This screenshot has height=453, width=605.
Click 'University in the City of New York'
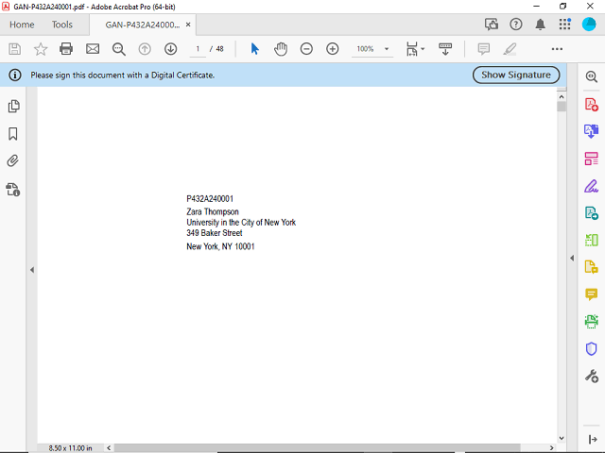click(x=241, y=223)
